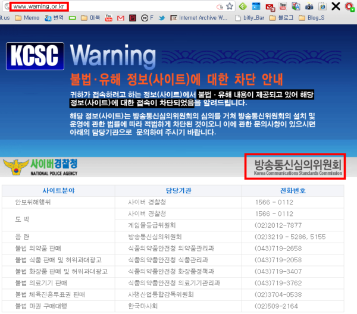
Task: Open the YouTube bookmark in bookmarks bar
Action: click(x=109, y=18)
